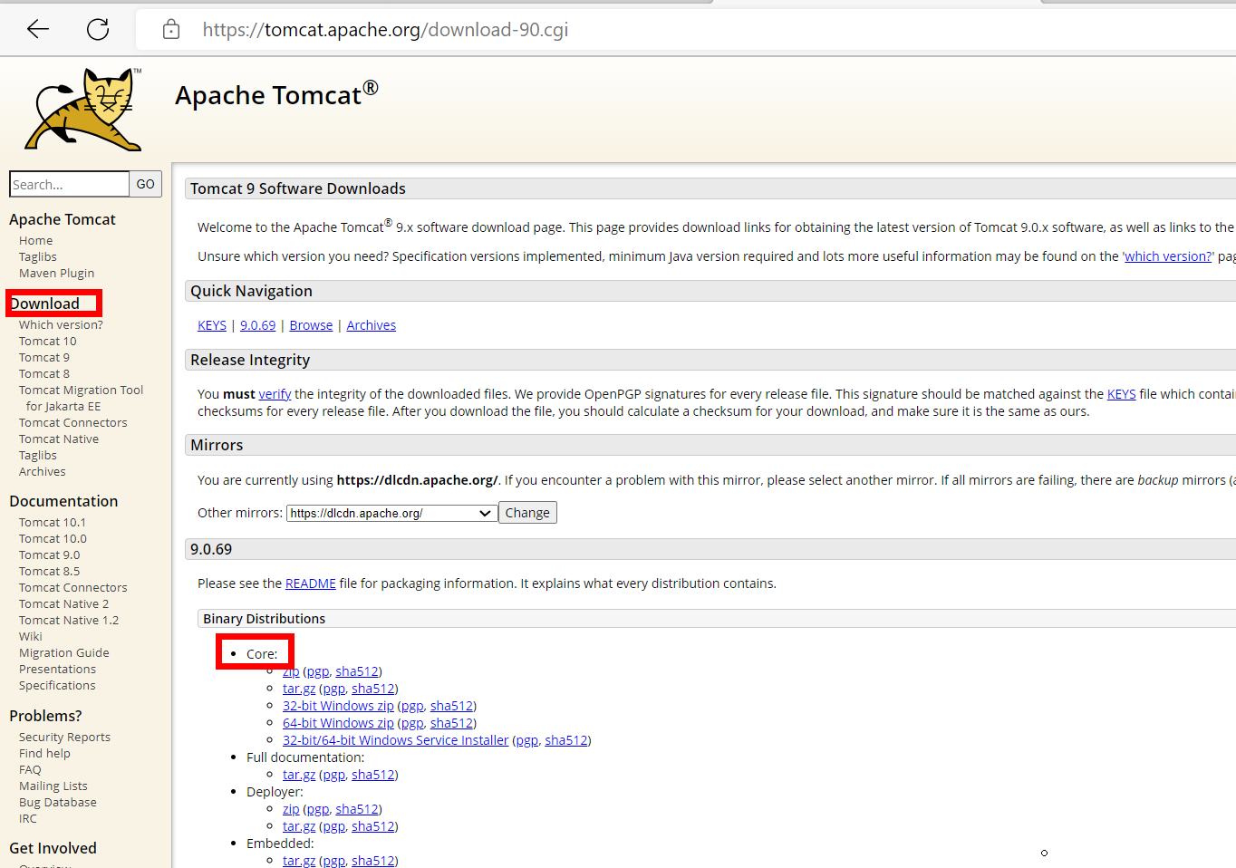The image size is (1236, 868).
Task: Go to Tomcat 10 download page
Action: tap(48, 342)
